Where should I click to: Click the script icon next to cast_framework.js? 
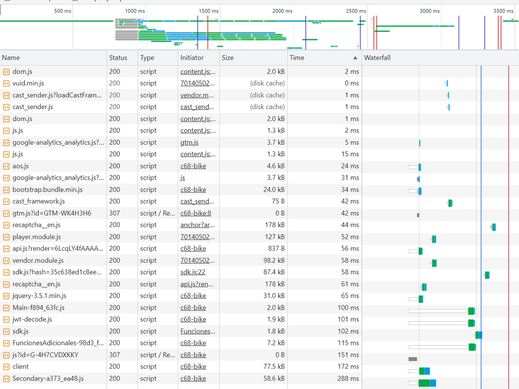pyautogui.click(x=6, y=201)
